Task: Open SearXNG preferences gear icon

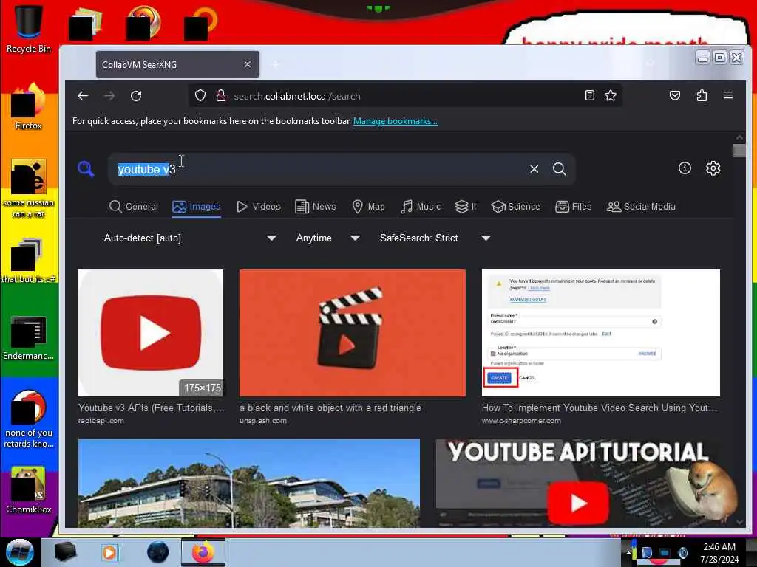Action: pos(713,168)
